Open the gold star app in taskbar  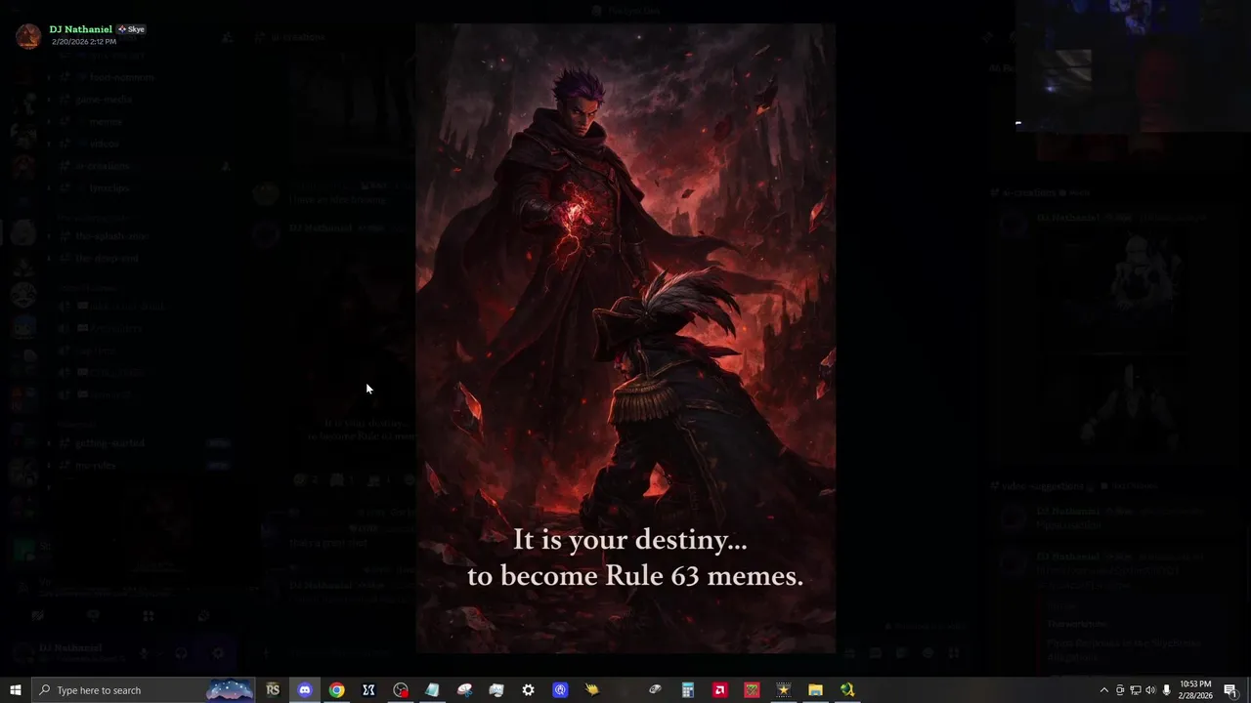(x=784, y=690)
